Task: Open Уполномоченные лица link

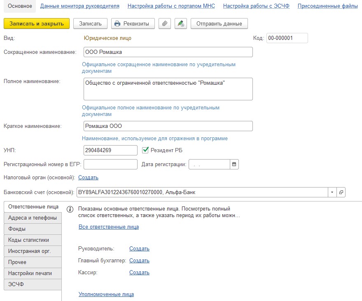Action: 106,294
